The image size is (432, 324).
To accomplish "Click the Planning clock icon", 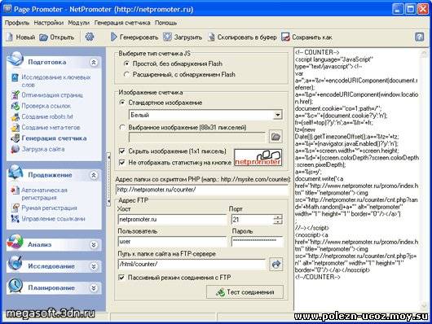I will point(15,286).
